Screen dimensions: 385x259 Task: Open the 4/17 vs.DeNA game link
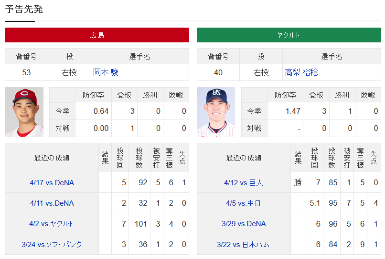point(52,183)
